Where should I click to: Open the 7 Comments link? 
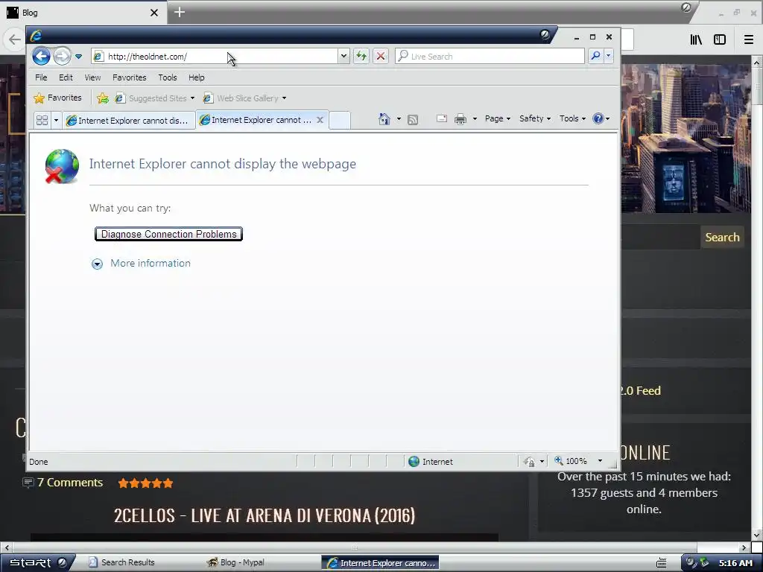point(69,483)
